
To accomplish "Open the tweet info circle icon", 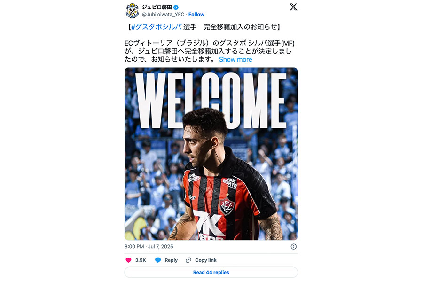I will 293,247.
